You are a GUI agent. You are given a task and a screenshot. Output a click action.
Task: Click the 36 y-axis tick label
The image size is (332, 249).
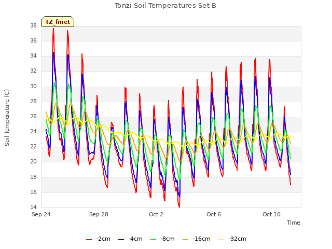33,40
